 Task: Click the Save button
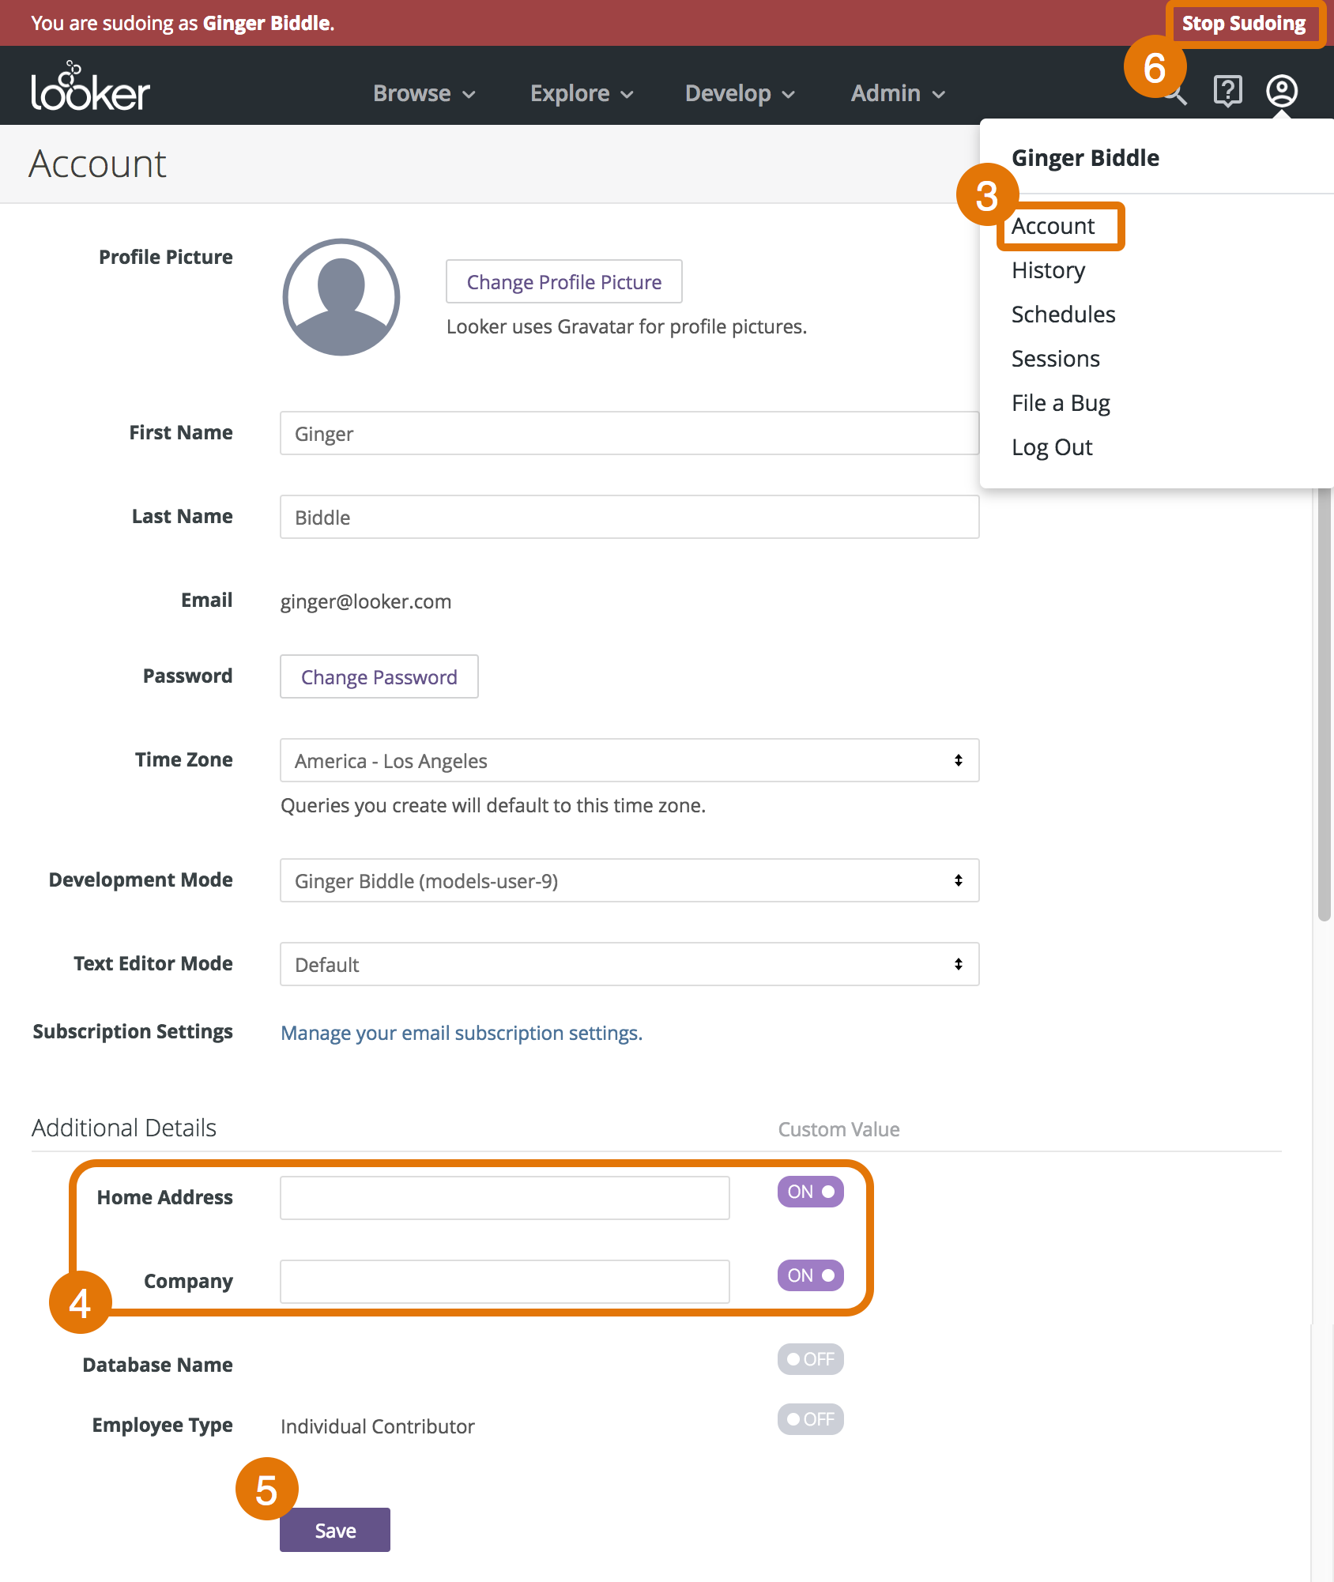(x=335, y=1530)
